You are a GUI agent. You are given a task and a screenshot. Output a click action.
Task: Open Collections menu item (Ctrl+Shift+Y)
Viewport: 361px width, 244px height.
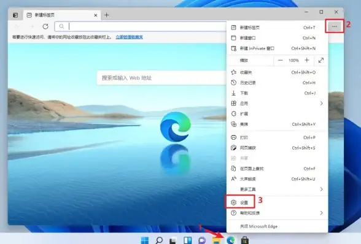278,124
